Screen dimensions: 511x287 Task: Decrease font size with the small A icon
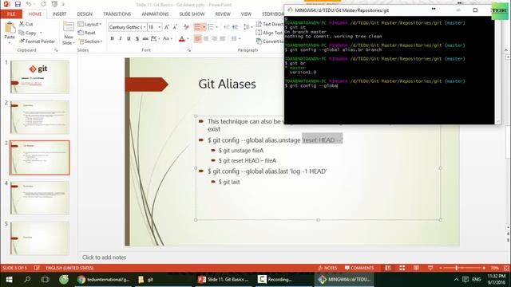[176, 27]
